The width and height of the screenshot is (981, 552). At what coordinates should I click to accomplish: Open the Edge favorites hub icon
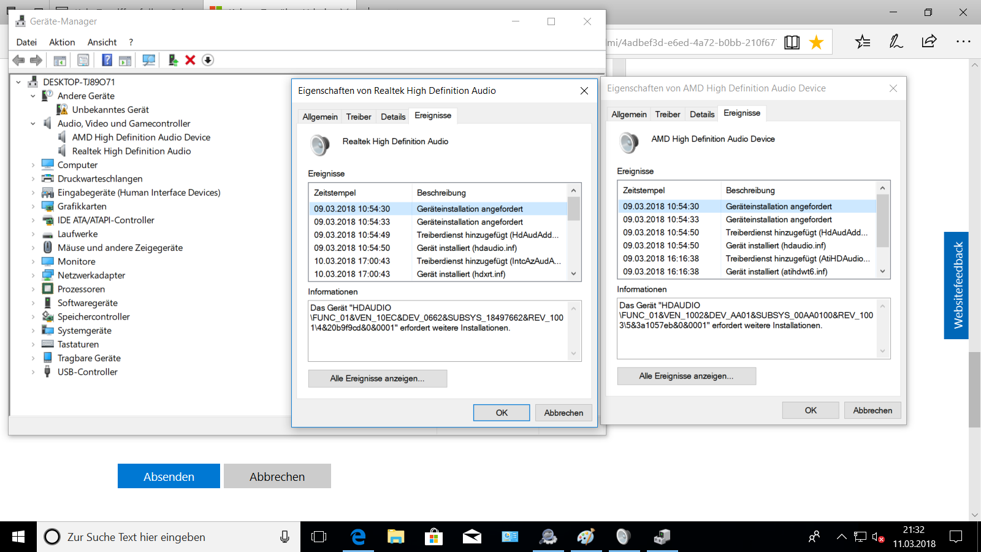tap(863, 42)
